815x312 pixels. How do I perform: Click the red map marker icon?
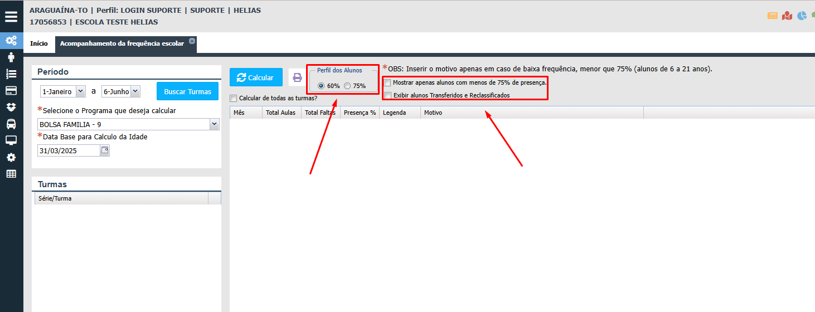(787, 16)
